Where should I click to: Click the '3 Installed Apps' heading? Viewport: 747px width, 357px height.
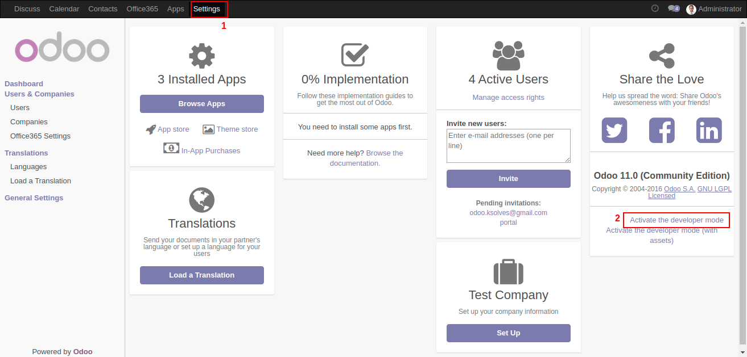click(202, 79)
